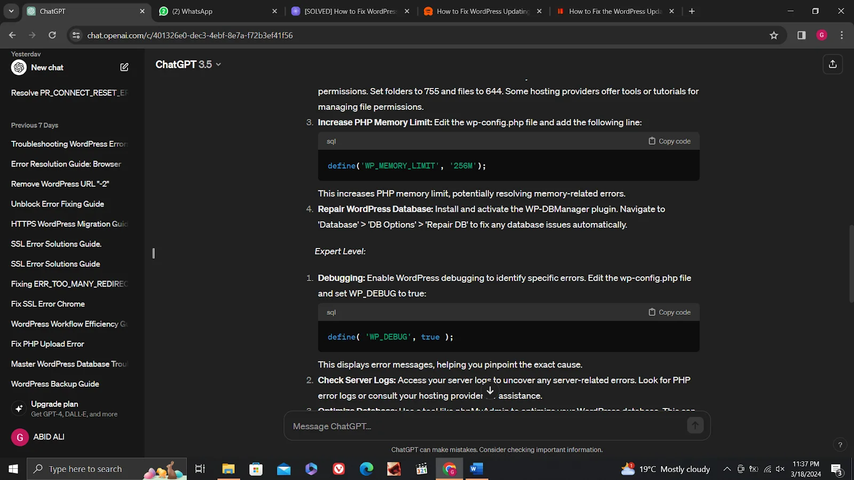The height and width of the screenshot is (480, 854).
Task: View site information icon in address bar
Action: [76, 35]
